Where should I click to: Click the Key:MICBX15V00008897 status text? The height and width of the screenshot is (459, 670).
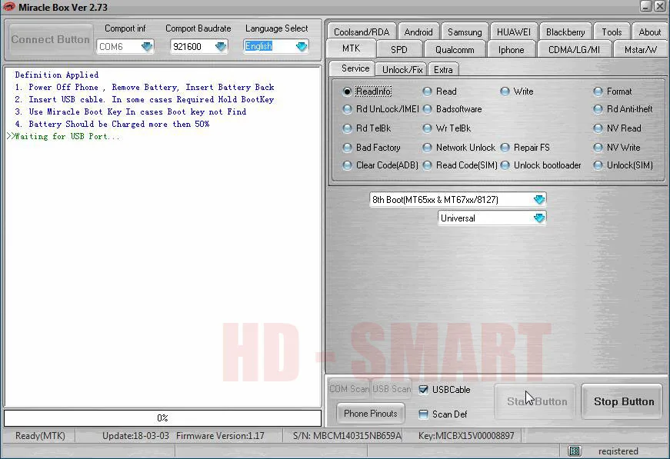(x=466, y=435)
